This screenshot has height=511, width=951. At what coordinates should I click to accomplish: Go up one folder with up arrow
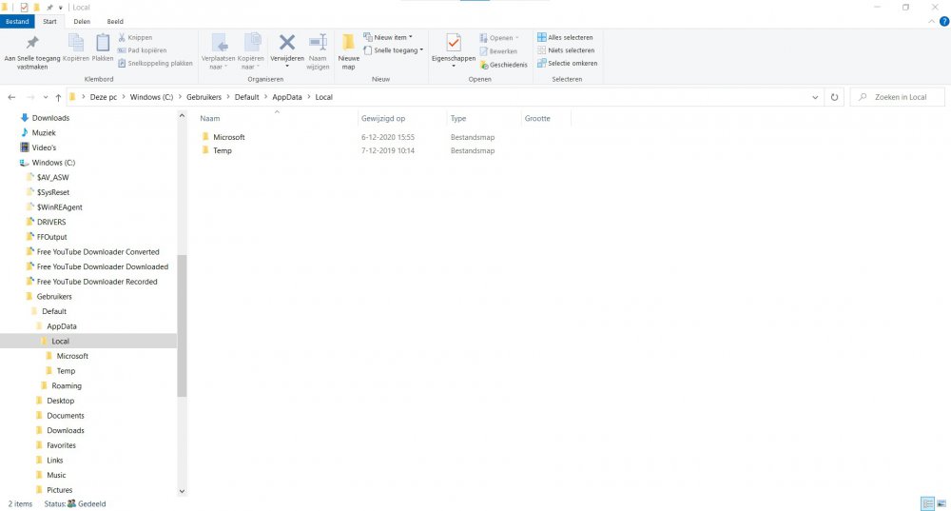coord(58,97)
